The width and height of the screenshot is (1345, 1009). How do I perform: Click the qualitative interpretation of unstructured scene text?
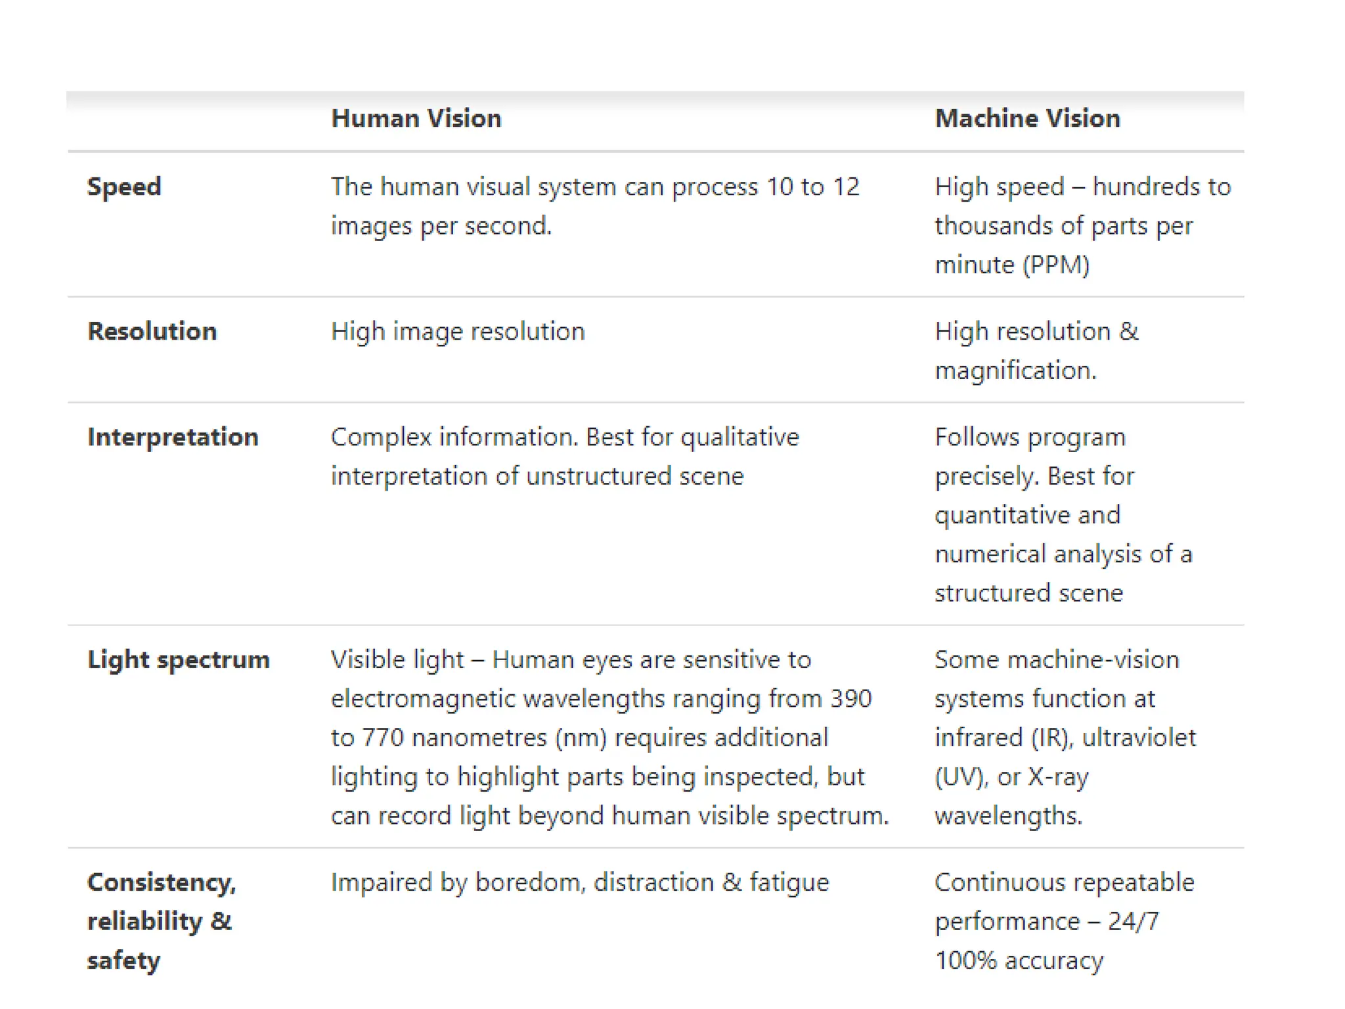565,457
